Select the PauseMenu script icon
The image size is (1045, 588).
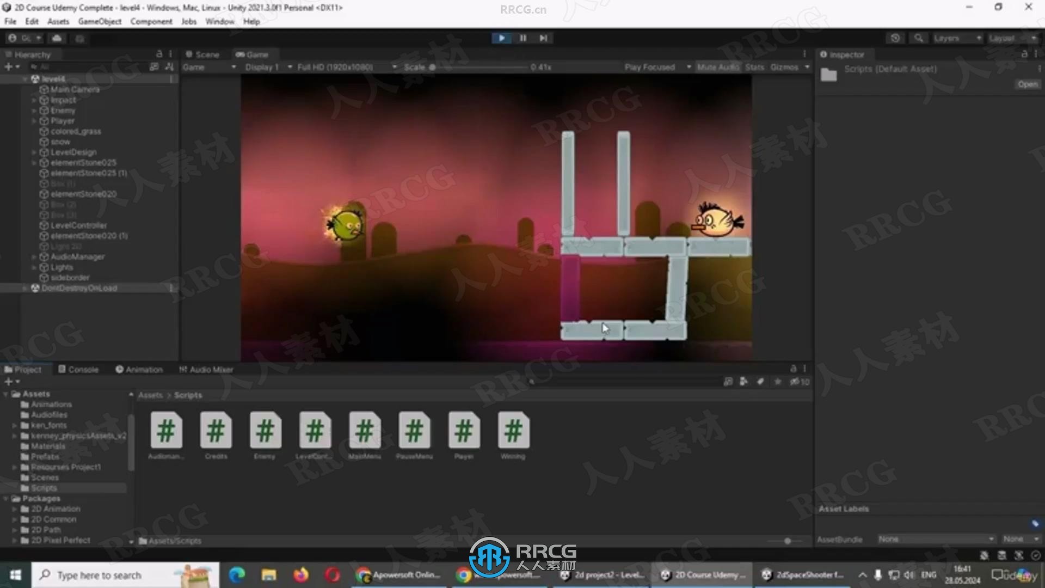tap(414, 431)
